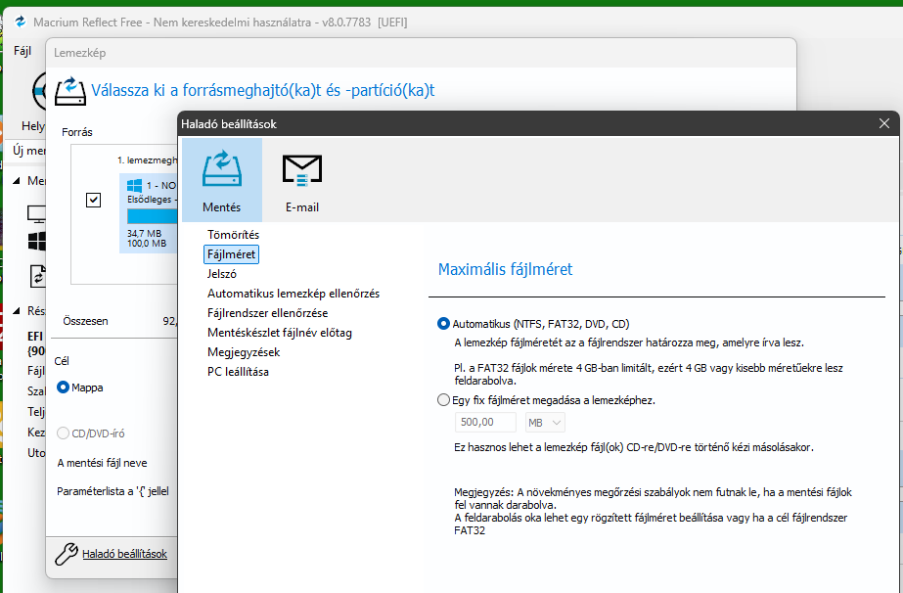Viewport: 903px width, 593px height.
Task: Click the Új mentés tab in main window
Action: coord(28,151)
